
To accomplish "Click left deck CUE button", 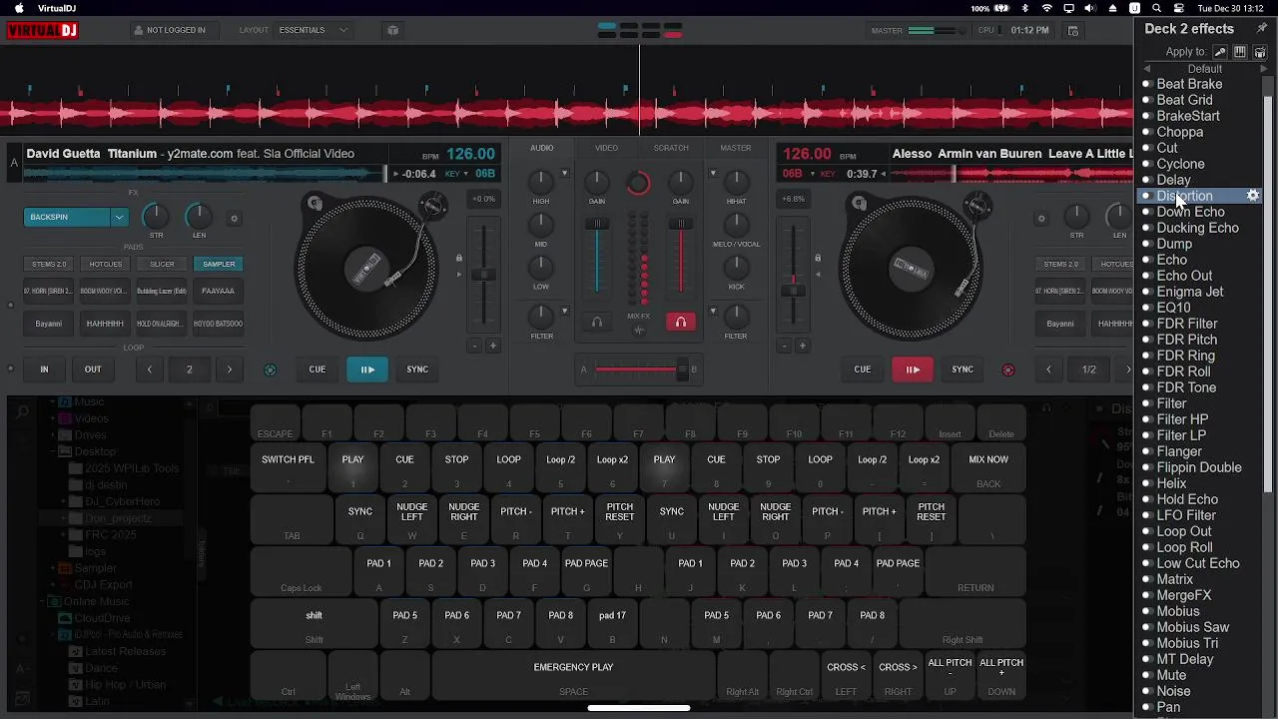I will point(318,369).
